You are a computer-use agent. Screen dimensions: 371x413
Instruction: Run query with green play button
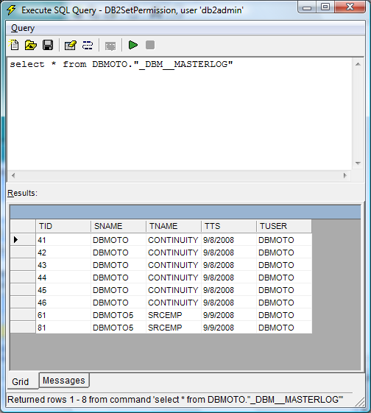click(x=133, y=45)
